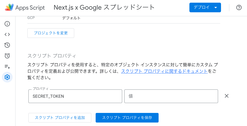The width and height of the screenshot is (247, 126).
Task: Click the project title Next.js x Google スプレッドシート
Action: tap(104, 7)
